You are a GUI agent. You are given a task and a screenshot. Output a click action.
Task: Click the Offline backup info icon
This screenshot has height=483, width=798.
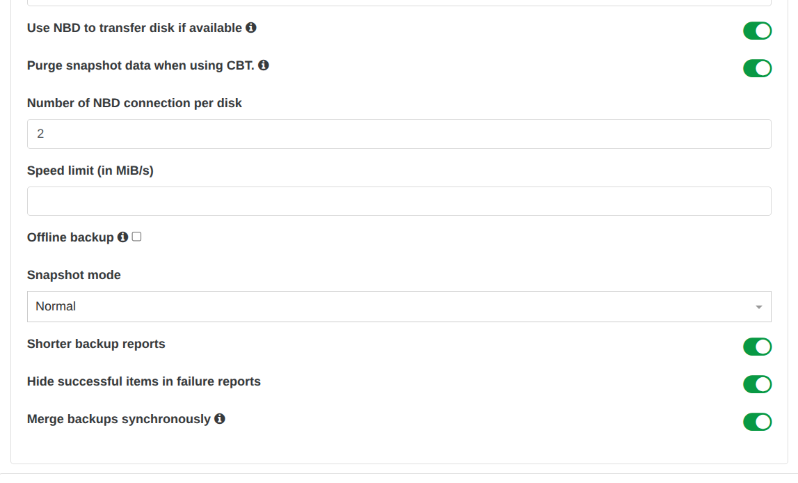[122, 237]
